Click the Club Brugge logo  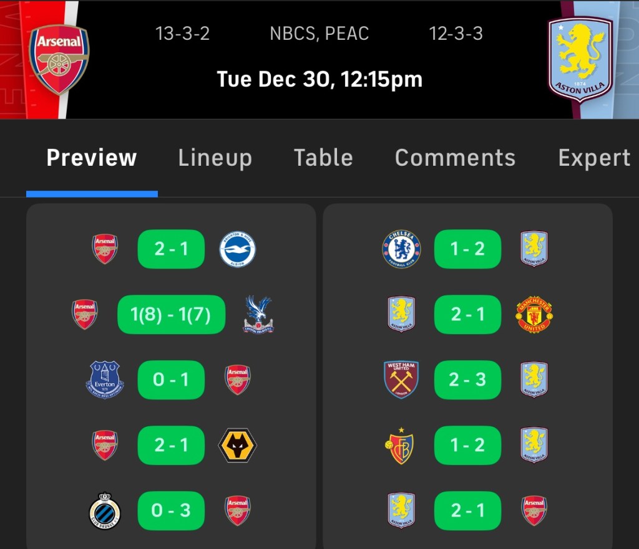[x=104, y=511]
